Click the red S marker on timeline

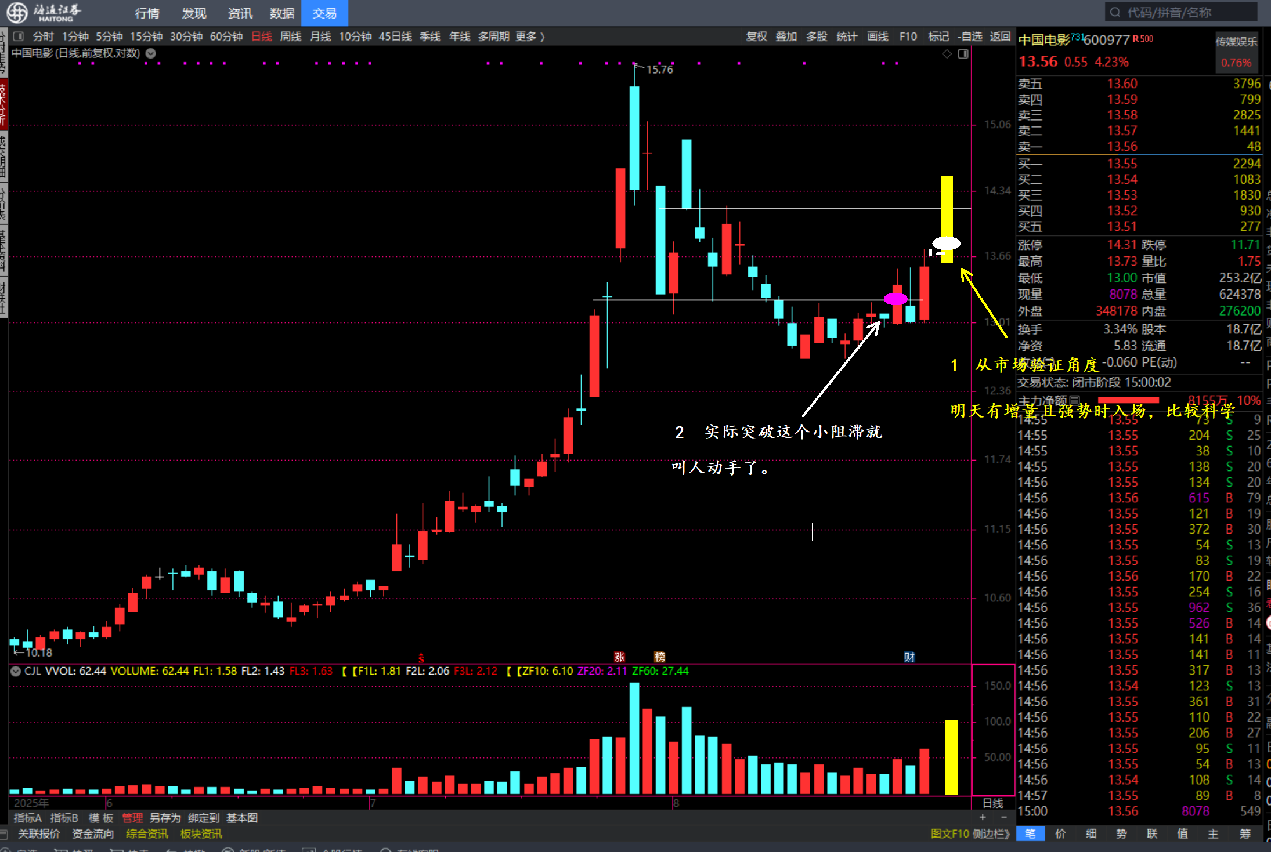point(421,658)
